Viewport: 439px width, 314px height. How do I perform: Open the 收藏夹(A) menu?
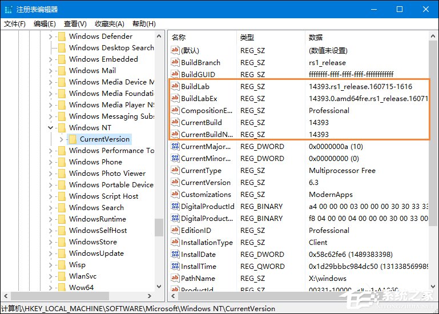tap(110, 23)
